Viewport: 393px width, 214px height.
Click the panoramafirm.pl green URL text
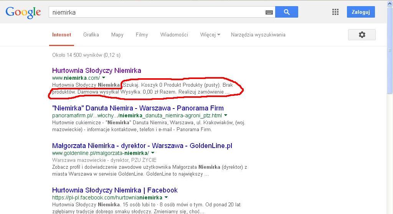[137, 115]
